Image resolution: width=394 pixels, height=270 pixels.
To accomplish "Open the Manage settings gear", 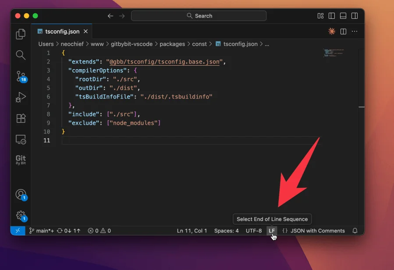I will (x=21, y=215).
